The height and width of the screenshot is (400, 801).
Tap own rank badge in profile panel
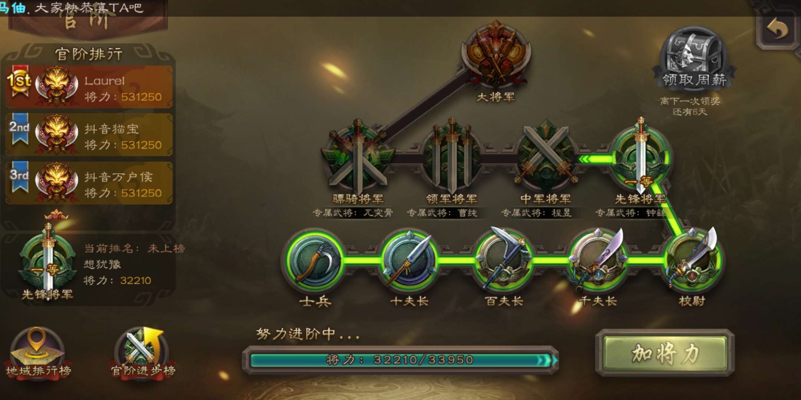pos(48,259)
